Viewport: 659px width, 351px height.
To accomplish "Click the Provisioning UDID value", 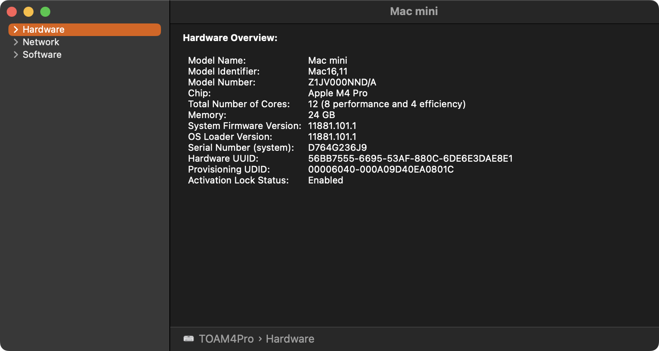I will coord(381,169).
